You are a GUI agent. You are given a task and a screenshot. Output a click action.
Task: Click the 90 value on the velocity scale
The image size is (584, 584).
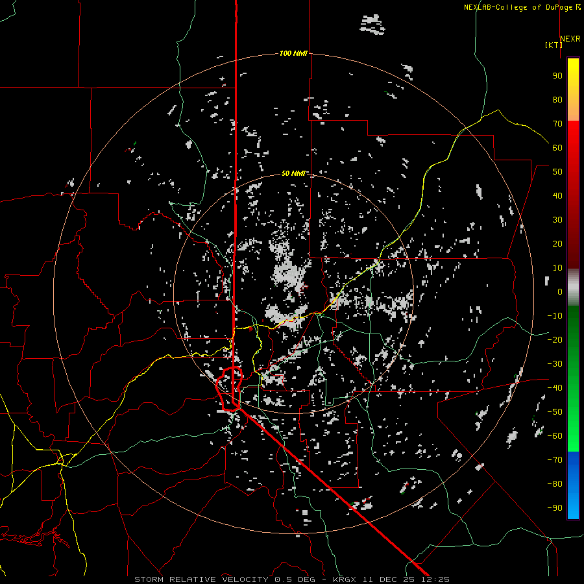(x=557, y=76)
